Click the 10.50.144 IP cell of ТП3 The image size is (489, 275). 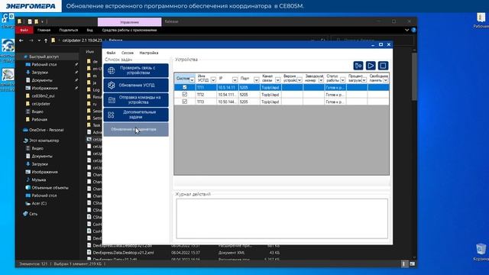click(x=228, y=102)
